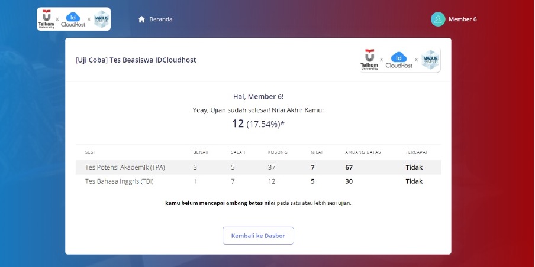Click the Masuk Kampus logo in navbar
The width and height of the screenshot is (535, 267).
click(101, 19)
